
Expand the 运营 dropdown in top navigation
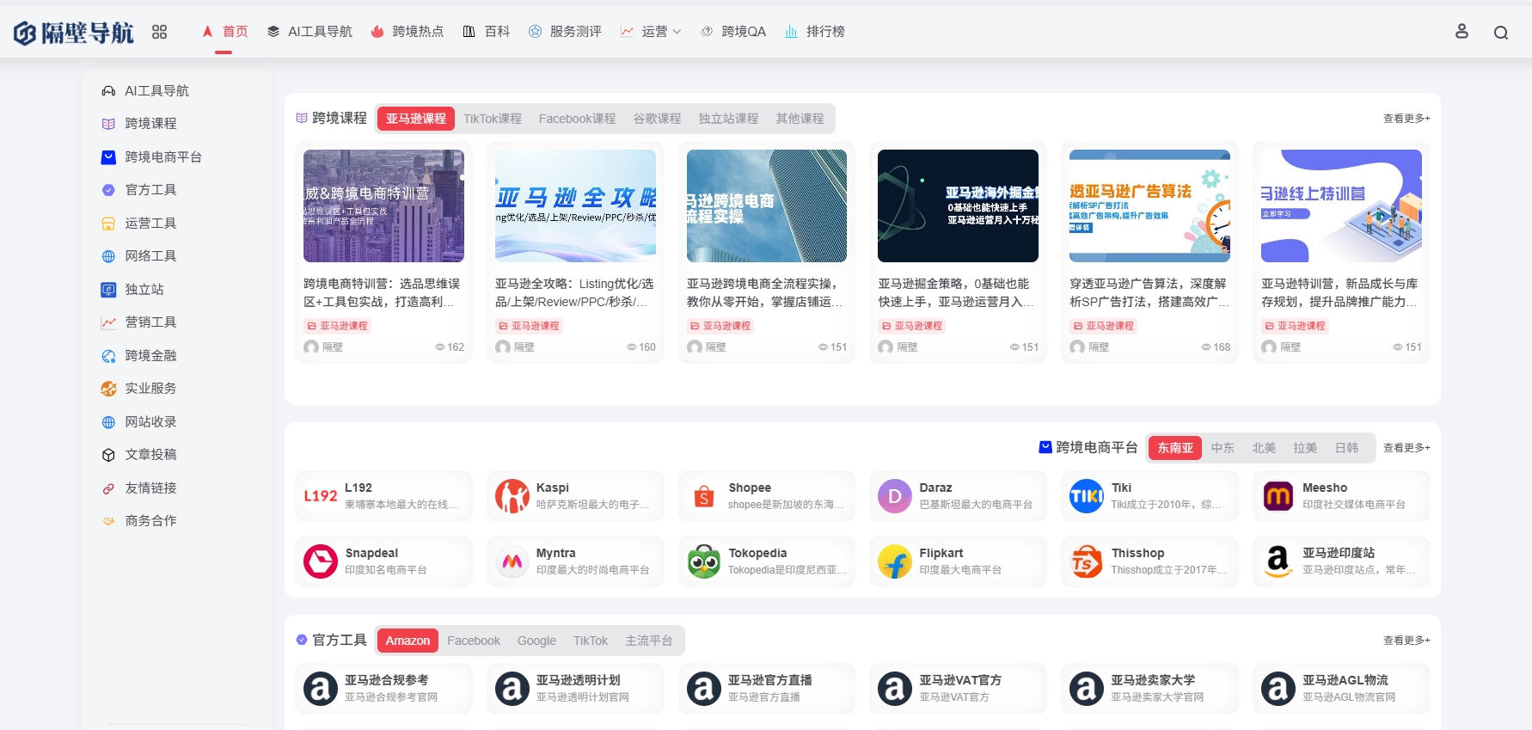651,32
